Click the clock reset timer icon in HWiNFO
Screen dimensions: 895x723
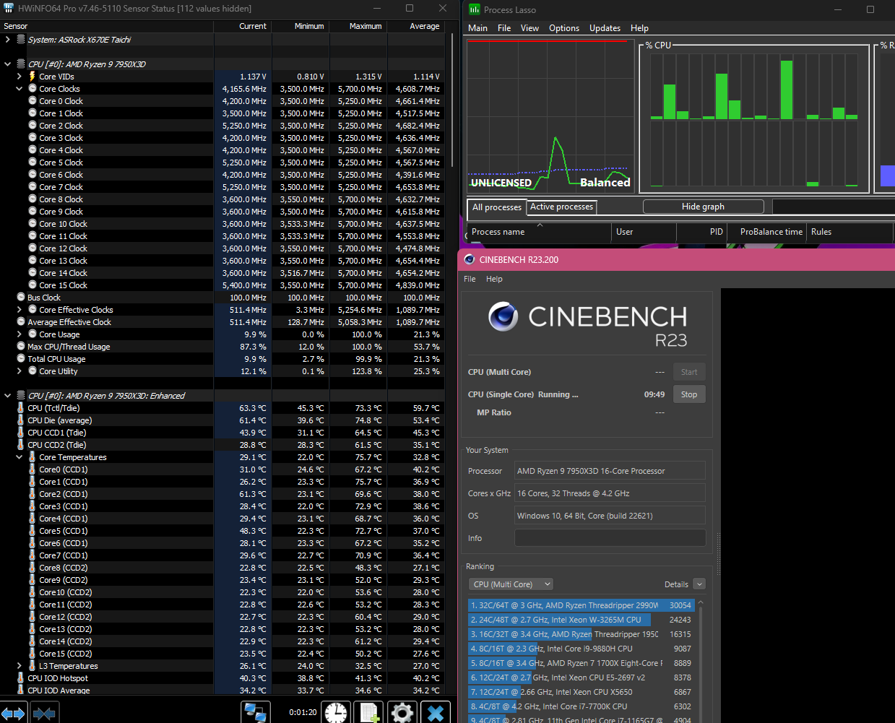tap(335, 713)
